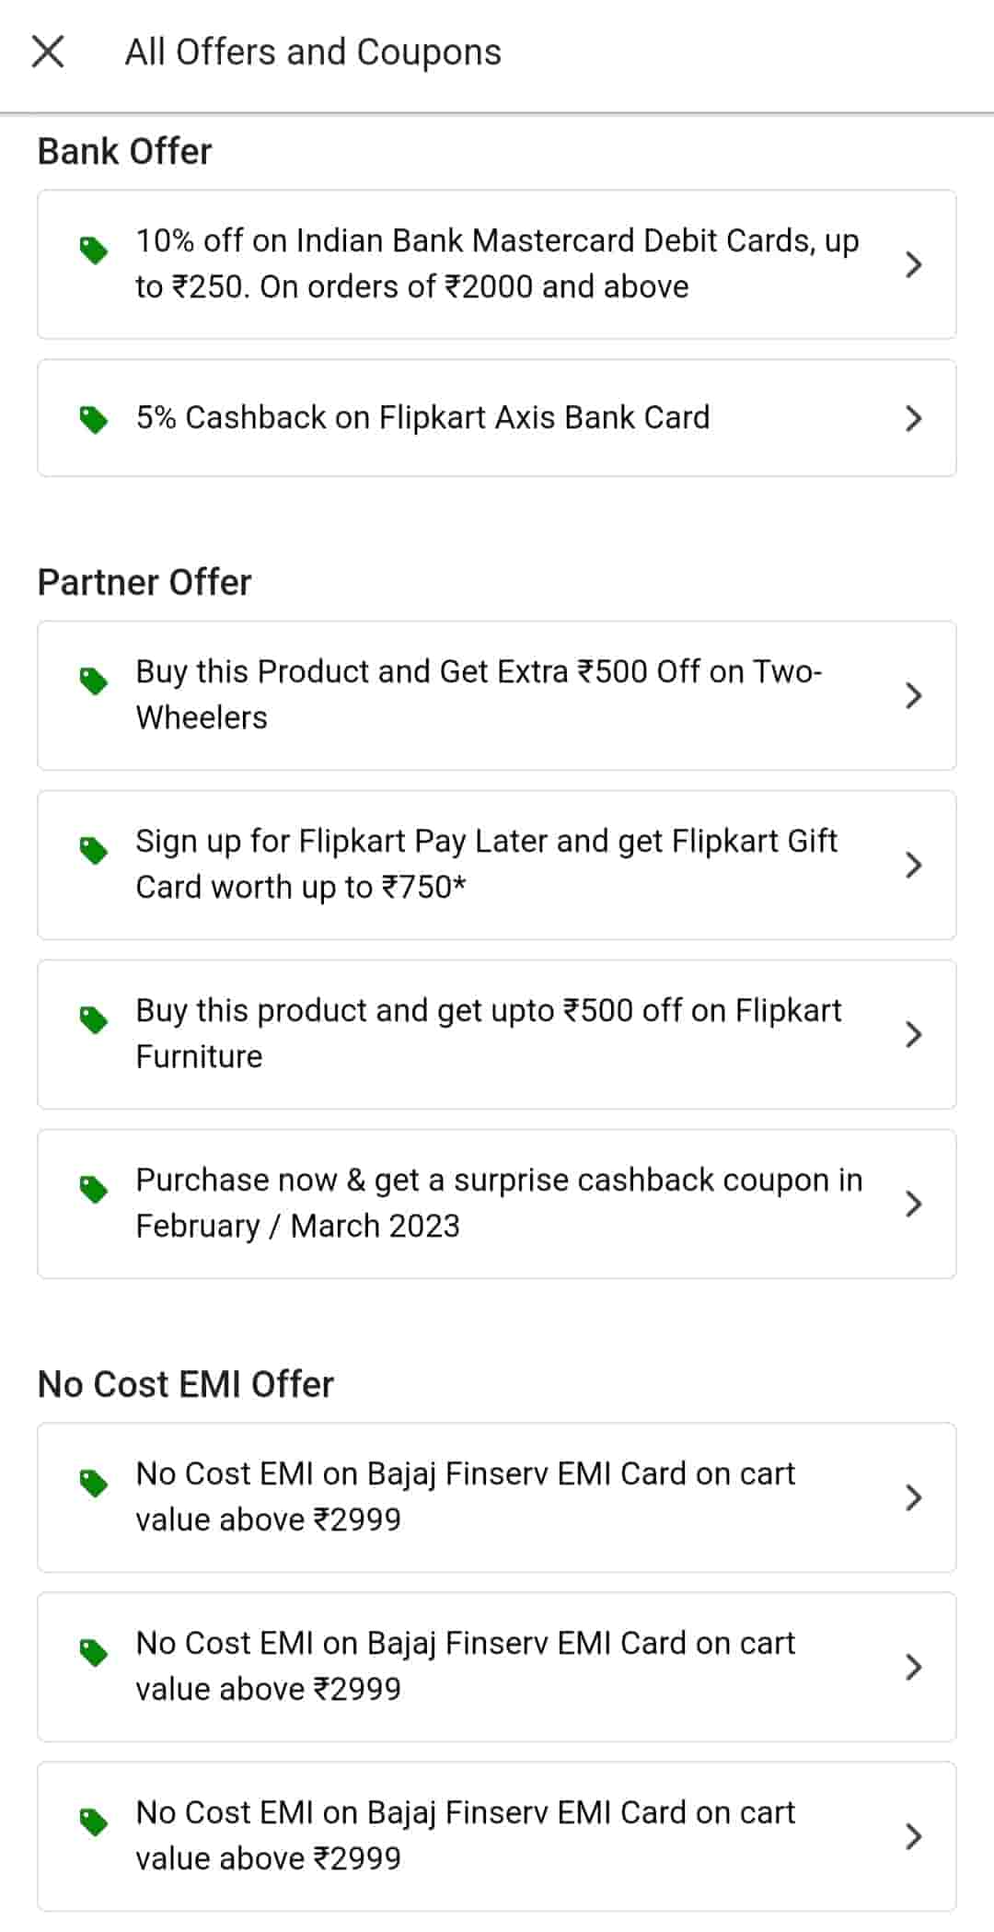Tap the tag icon next to Axis Bank cashback
Viewport: 994px width, 1932px height.
pos(94,420)
